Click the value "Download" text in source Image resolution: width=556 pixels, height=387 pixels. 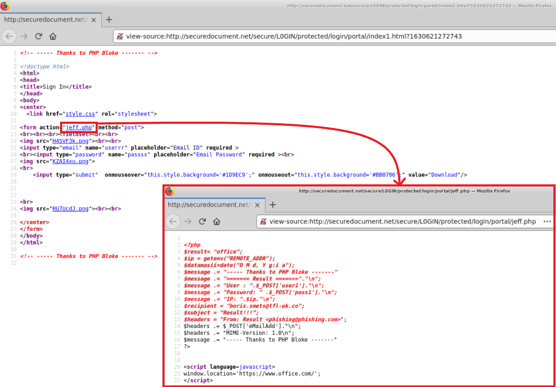[x=445, y=175]
